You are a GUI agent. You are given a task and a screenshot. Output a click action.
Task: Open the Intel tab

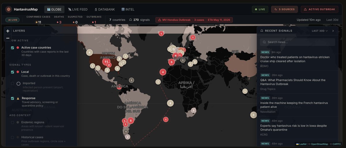128,9
